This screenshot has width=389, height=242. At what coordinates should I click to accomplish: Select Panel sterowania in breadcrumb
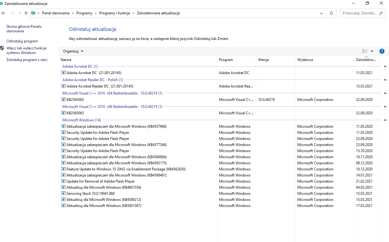pyautogui.click(x=56, y=13)
